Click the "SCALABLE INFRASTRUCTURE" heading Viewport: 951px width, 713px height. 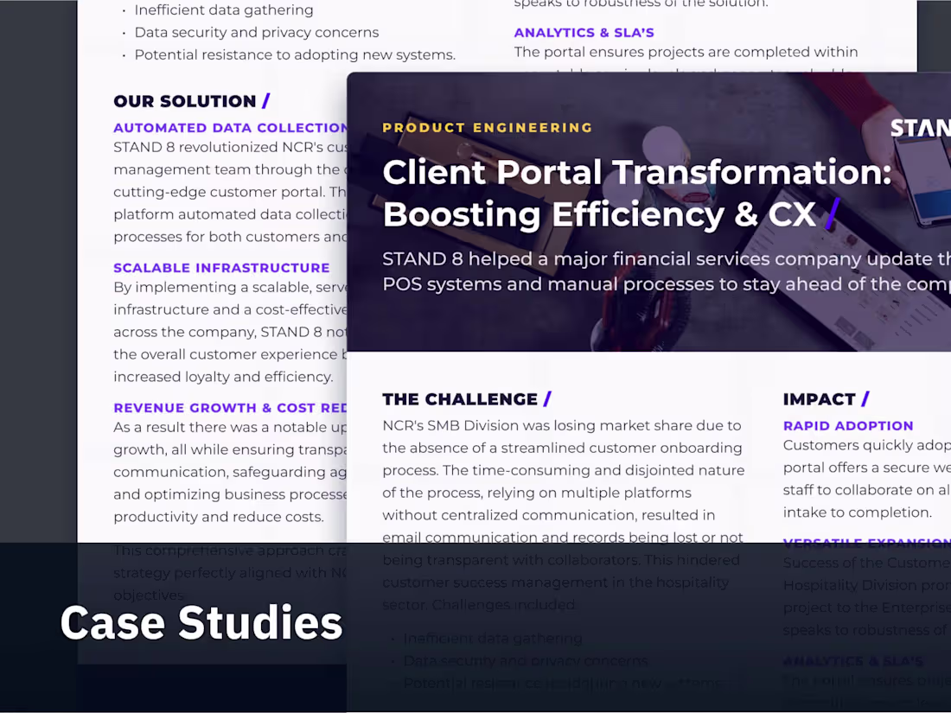click(x=221, y=268)
